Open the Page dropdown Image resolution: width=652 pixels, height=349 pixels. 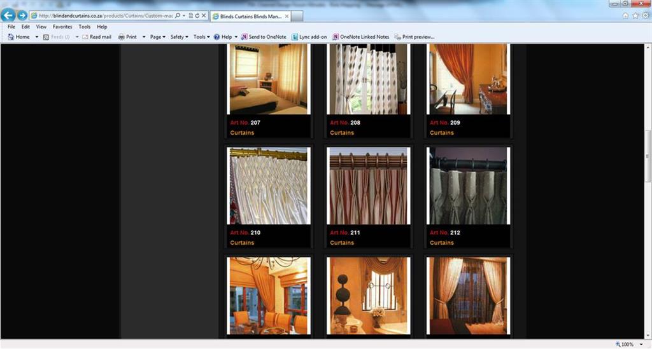click(158, 37)
